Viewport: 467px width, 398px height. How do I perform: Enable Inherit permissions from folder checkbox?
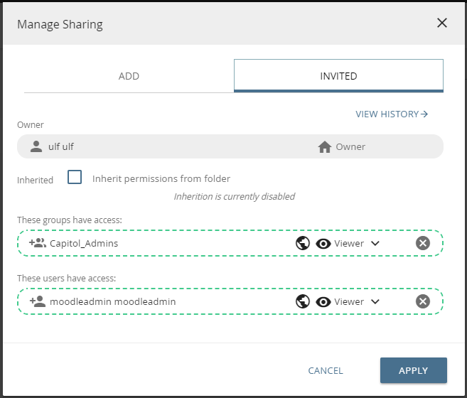75,178
